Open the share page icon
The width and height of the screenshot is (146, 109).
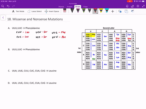point(132,6)
